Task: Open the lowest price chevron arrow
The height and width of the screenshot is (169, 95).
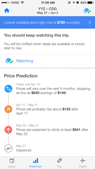Action: [90, 23]
